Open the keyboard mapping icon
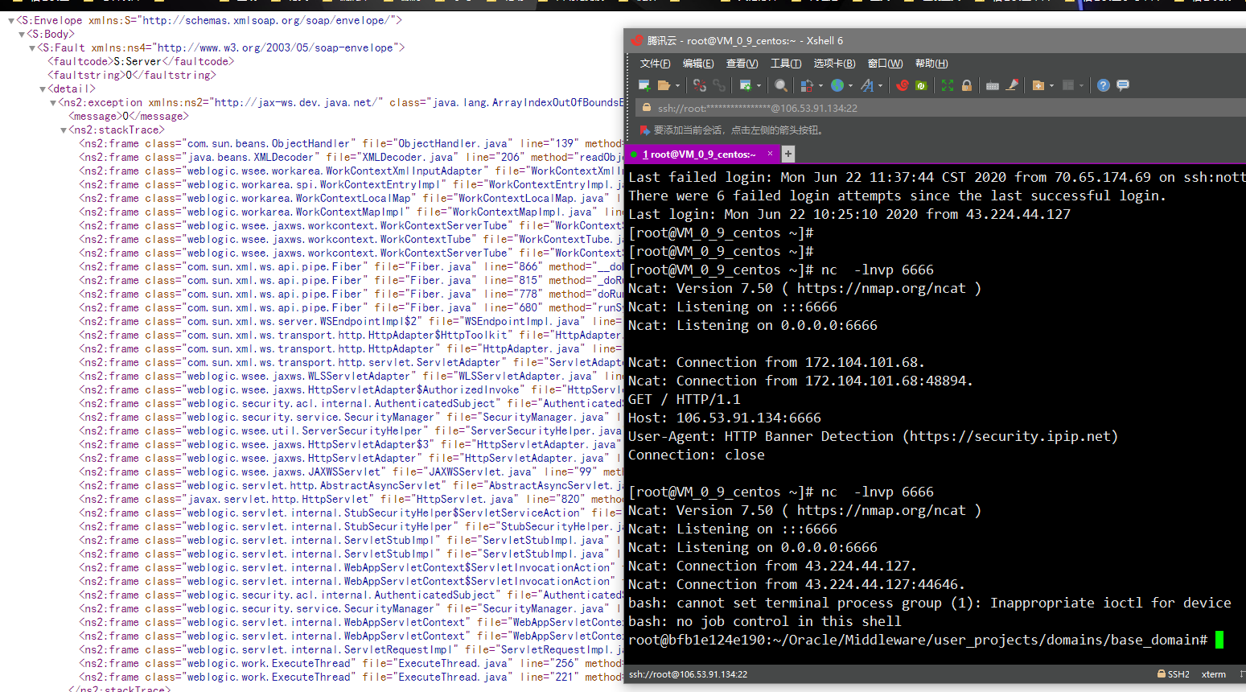Screen dimensions: 1246x692 pos(993,85)
